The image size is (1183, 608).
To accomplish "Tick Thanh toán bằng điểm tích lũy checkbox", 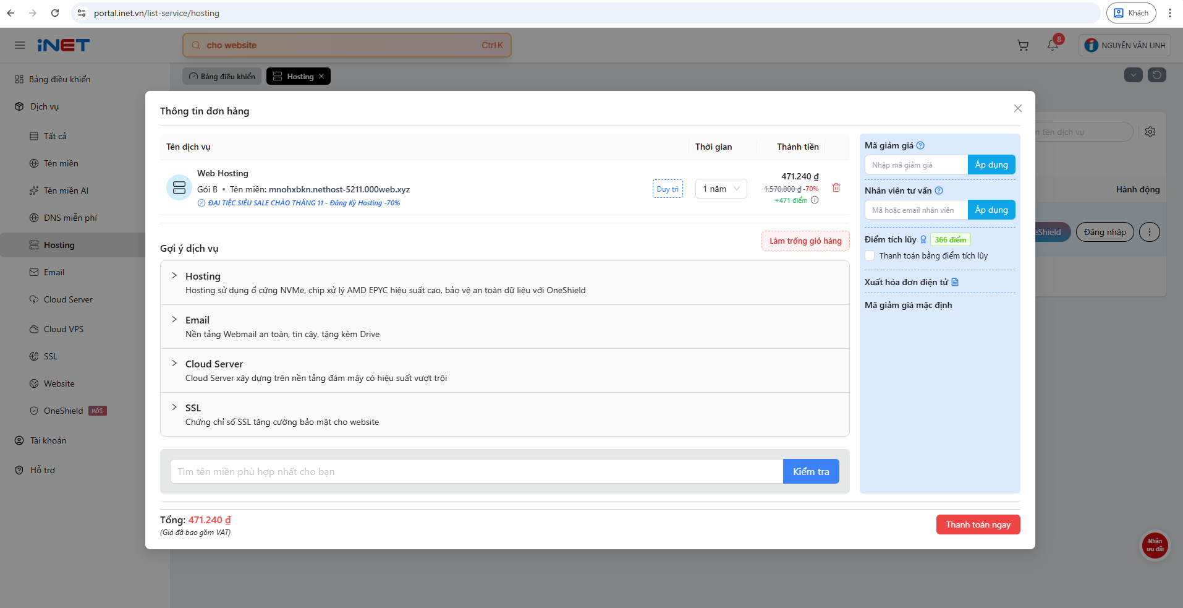I will (x=870, y=255).
